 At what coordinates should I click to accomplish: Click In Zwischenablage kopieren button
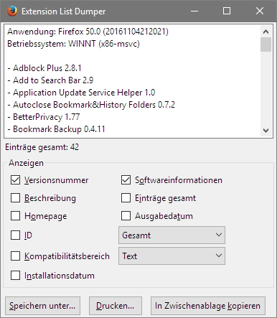tap(208, 306)
